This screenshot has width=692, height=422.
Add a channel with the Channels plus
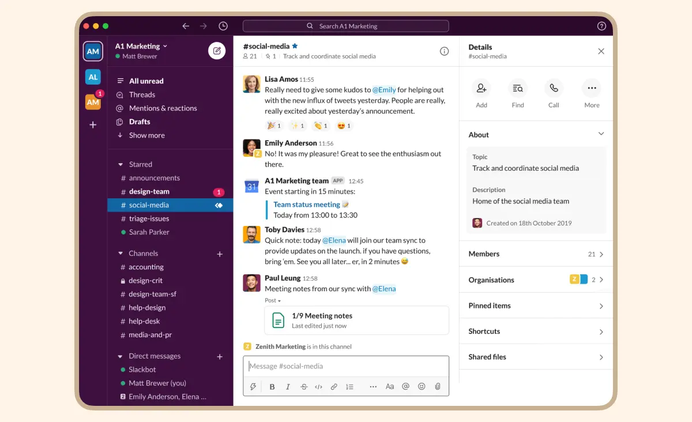pyautogui.click(x=220, y=254)
